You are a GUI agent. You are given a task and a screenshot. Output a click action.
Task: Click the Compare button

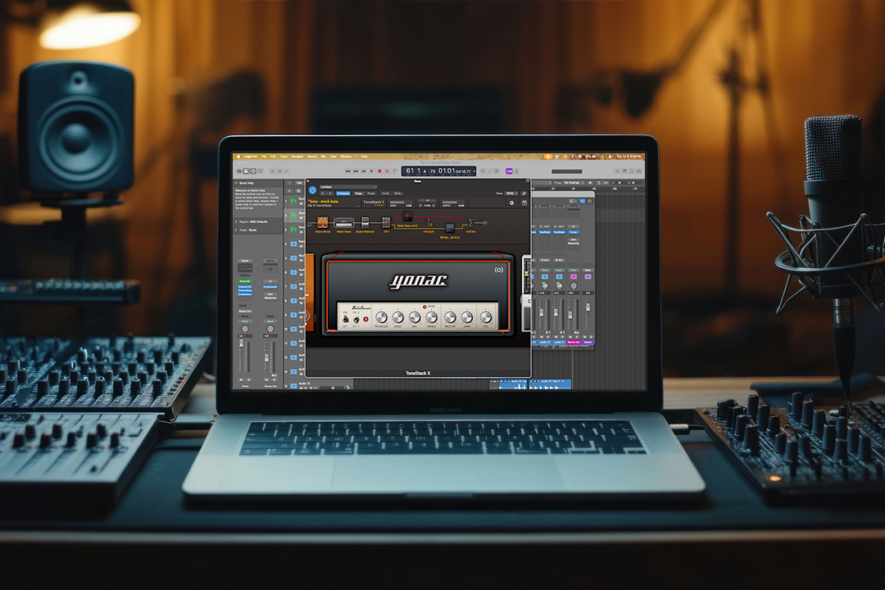pyautogui.click(x=343, y=193)
